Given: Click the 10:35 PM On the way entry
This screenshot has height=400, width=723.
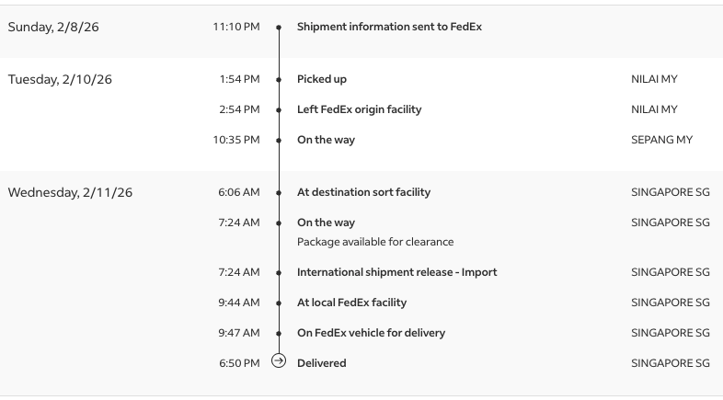Looking at the screenshot, I should [x=326, y=140].
